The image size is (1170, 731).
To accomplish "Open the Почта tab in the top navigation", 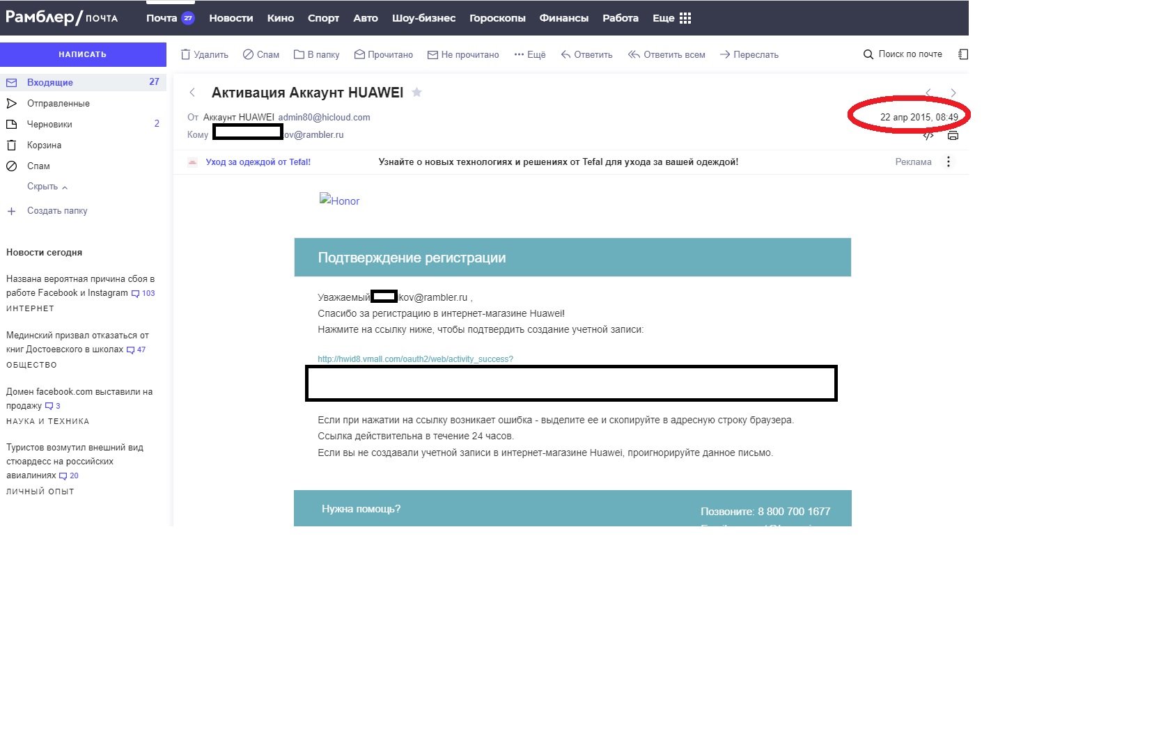I will (170, 18).
